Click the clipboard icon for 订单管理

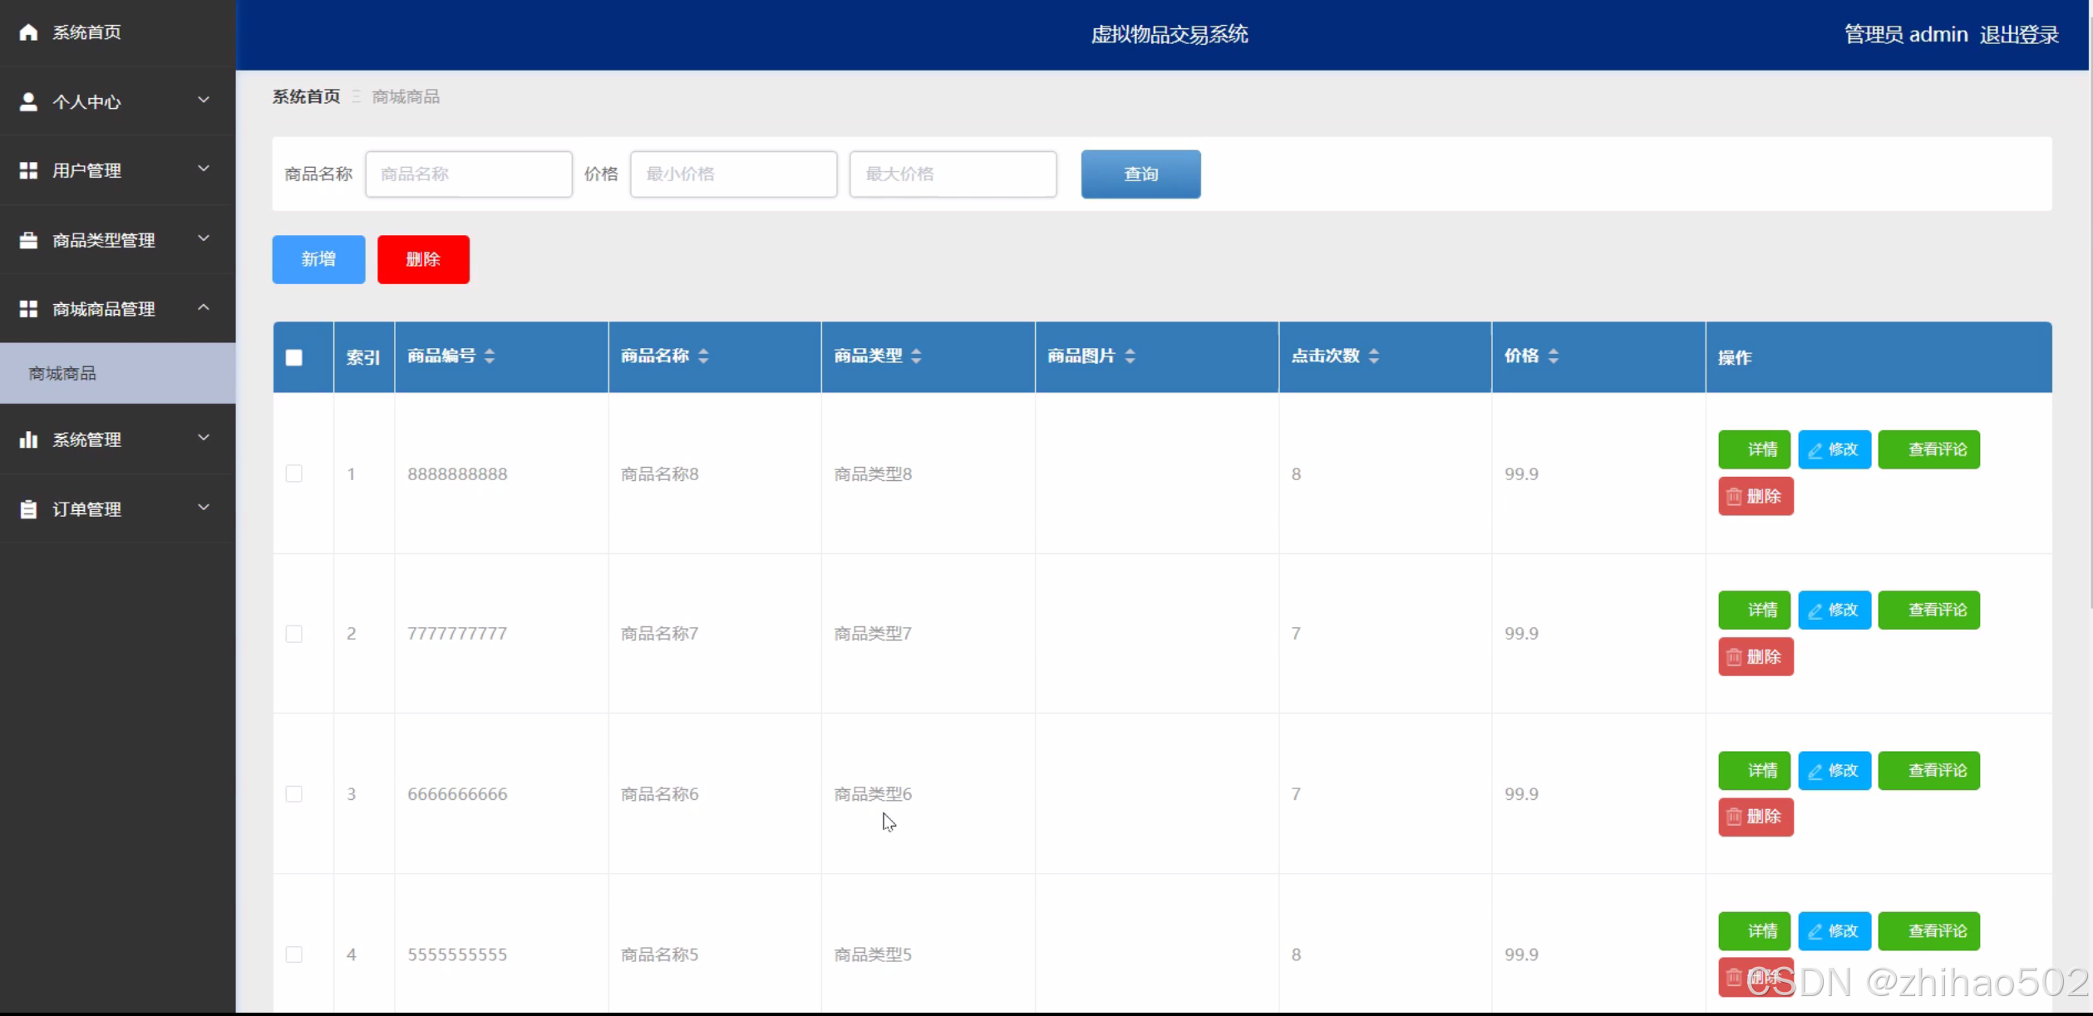[28, 509]
